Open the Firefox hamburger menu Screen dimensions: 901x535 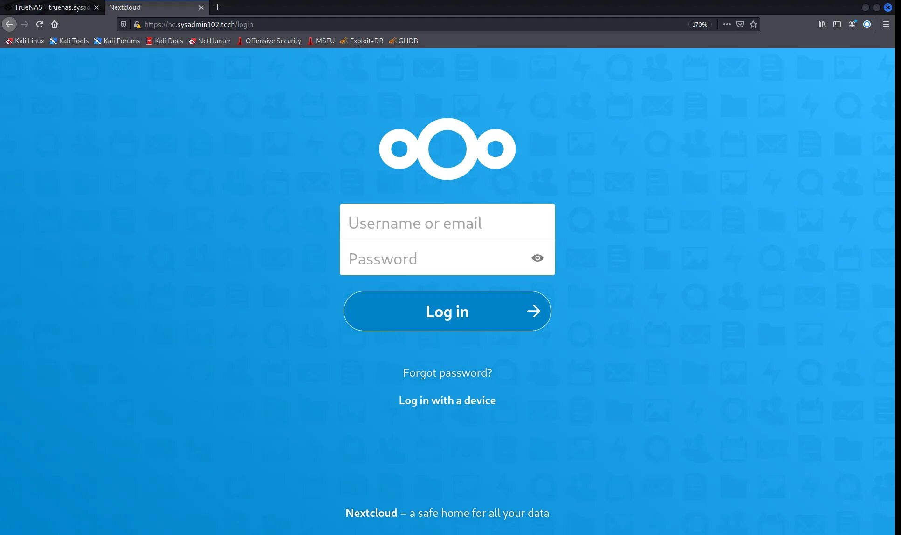pyautogui.click(x=886, y=24)
